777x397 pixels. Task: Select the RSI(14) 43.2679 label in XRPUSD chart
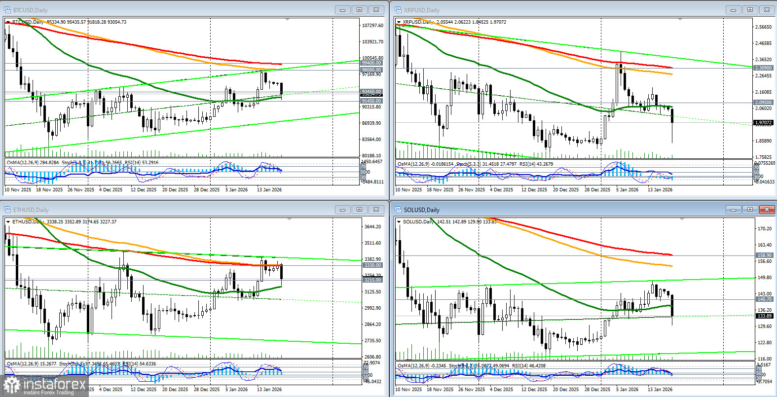(536, 164)
